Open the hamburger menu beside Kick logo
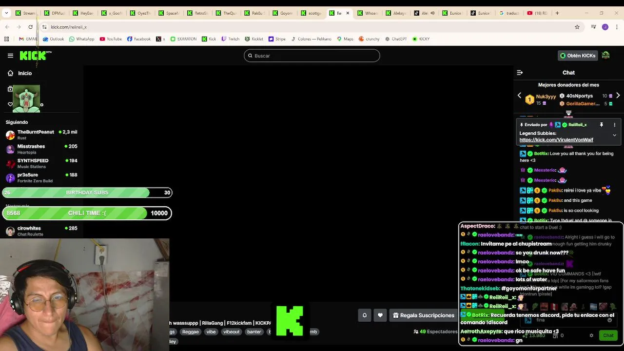 tap(10, 56)
